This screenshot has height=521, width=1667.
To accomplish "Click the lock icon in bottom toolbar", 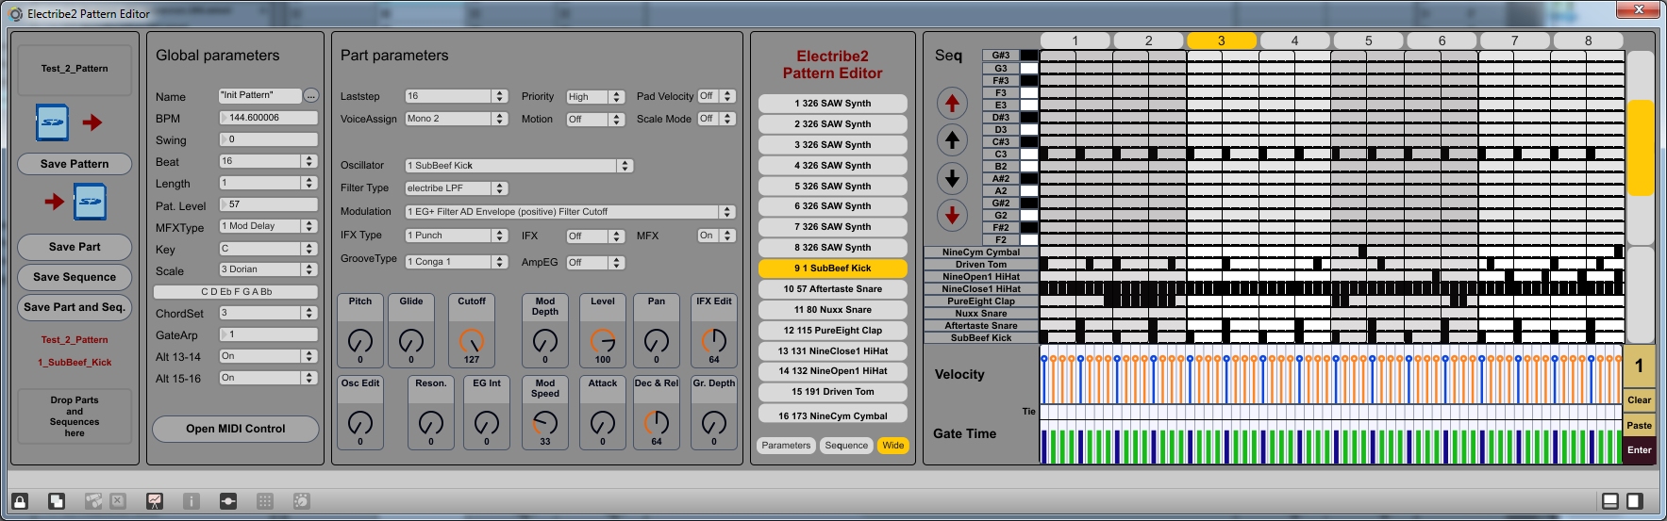I will 20,501.
